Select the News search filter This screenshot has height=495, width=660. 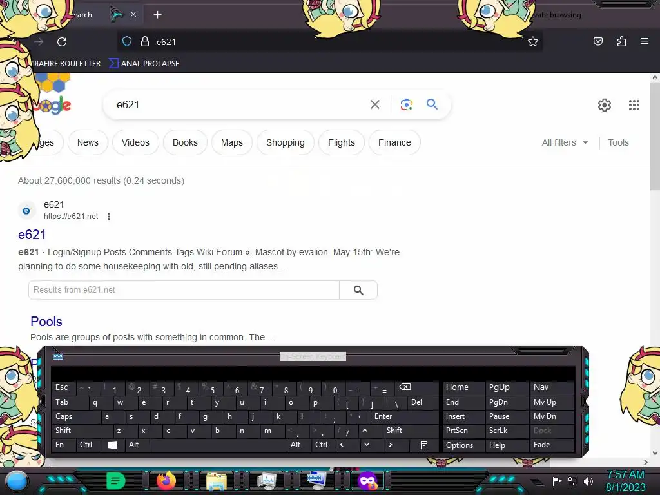pos(88,142)
